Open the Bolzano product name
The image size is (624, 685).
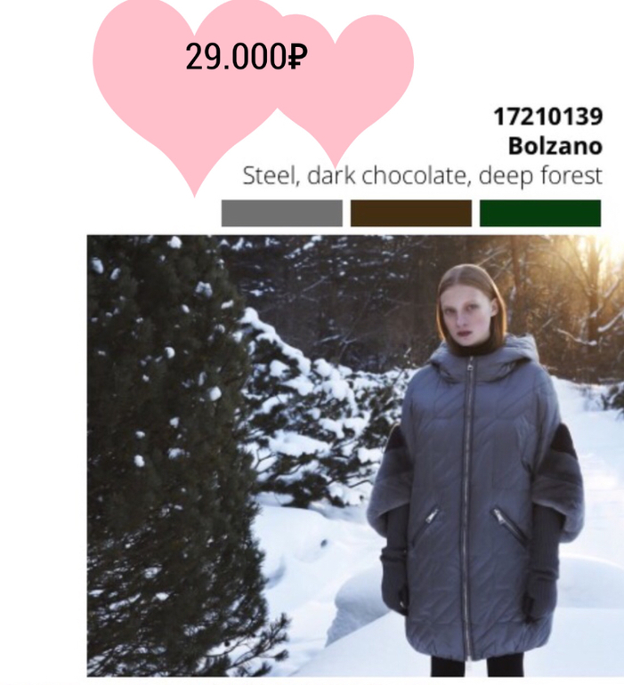pyautogui.click(x=555, y=146)
